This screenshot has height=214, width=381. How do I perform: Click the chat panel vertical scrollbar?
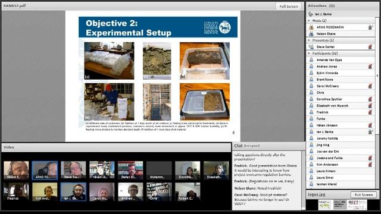click(303, 180)
